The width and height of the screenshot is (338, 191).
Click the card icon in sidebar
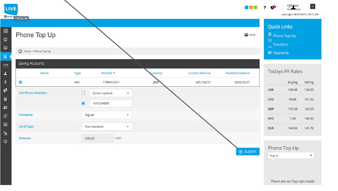[6, 65]
